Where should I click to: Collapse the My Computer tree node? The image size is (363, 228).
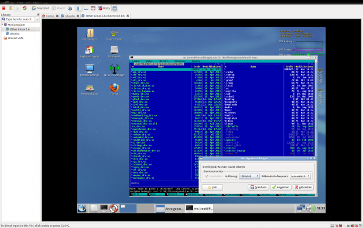2,25
